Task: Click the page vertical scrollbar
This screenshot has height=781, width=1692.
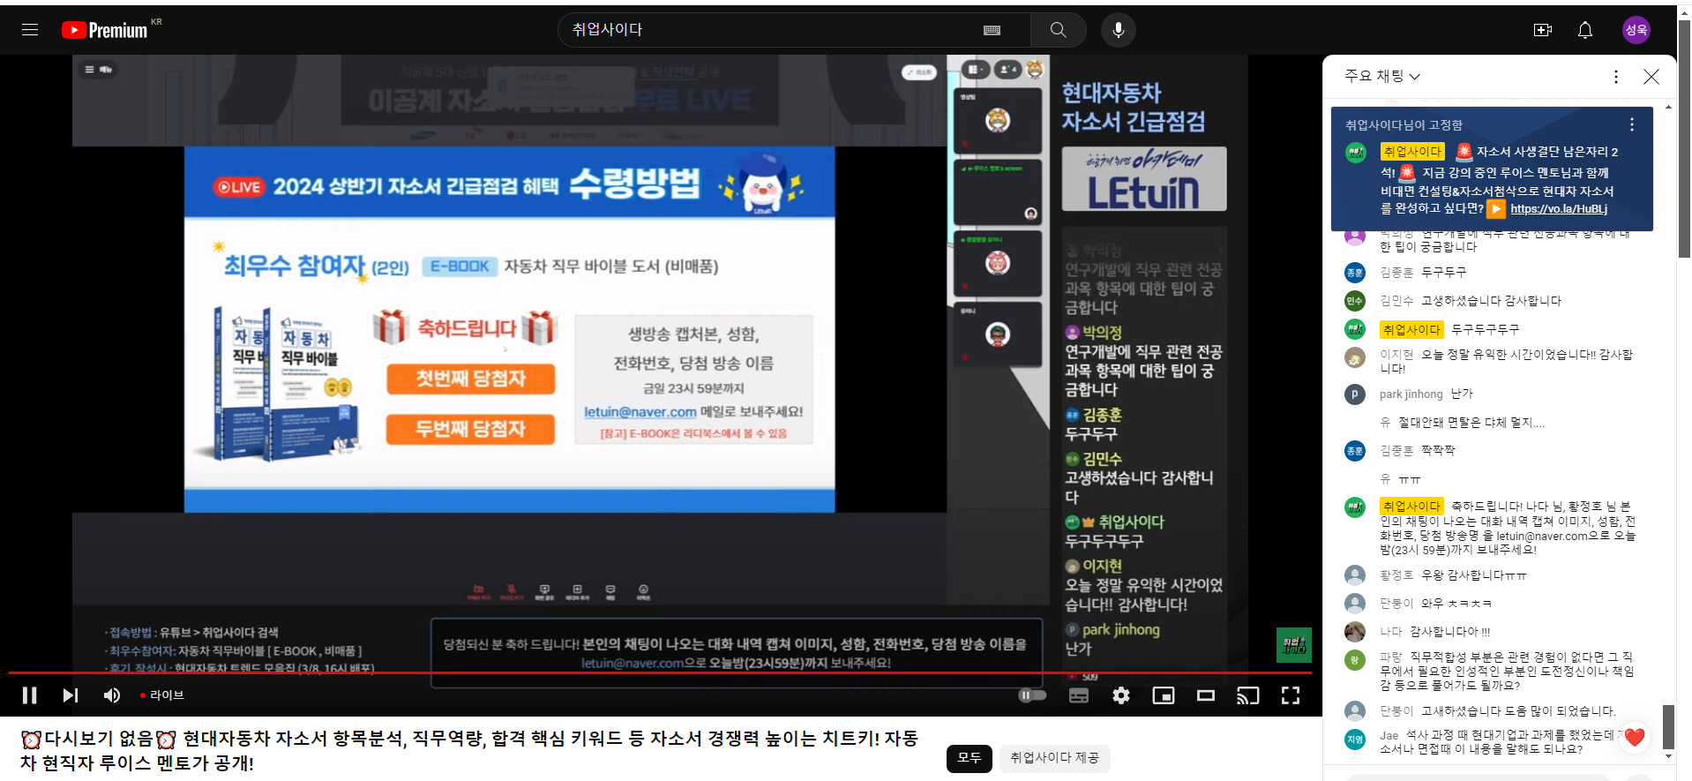Action: click(x=1685, y=141)
